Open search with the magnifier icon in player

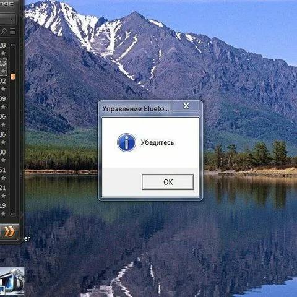(4, 31)
